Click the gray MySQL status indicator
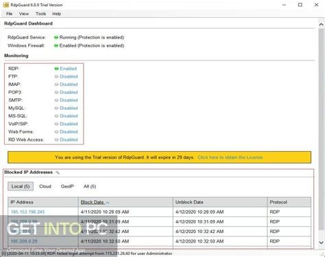Image resolution: width=325 pixels, height=257 pixels. (56, 108)
